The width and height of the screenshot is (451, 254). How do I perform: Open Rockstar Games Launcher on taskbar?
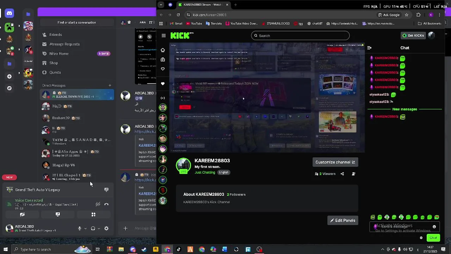point(155,249)
